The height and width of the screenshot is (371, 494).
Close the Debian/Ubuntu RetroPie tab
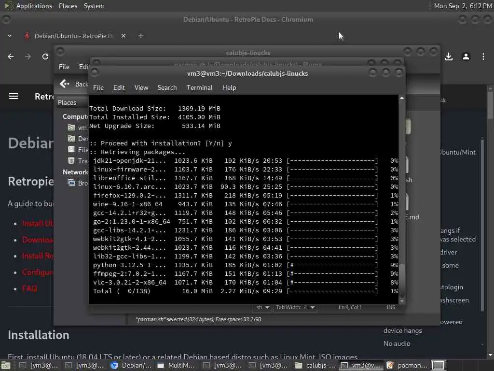pos(123,36)
